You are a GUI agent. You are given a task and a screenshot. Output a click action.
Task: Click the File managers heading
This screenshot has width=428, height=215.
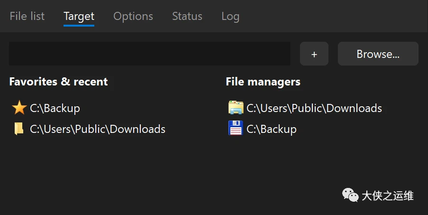point(263,82)
